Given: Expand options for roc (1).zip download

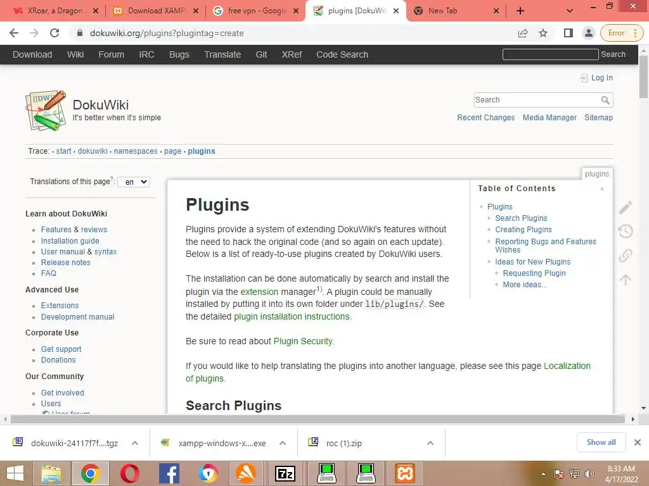Looking at the screenshot, I should 430,443.
